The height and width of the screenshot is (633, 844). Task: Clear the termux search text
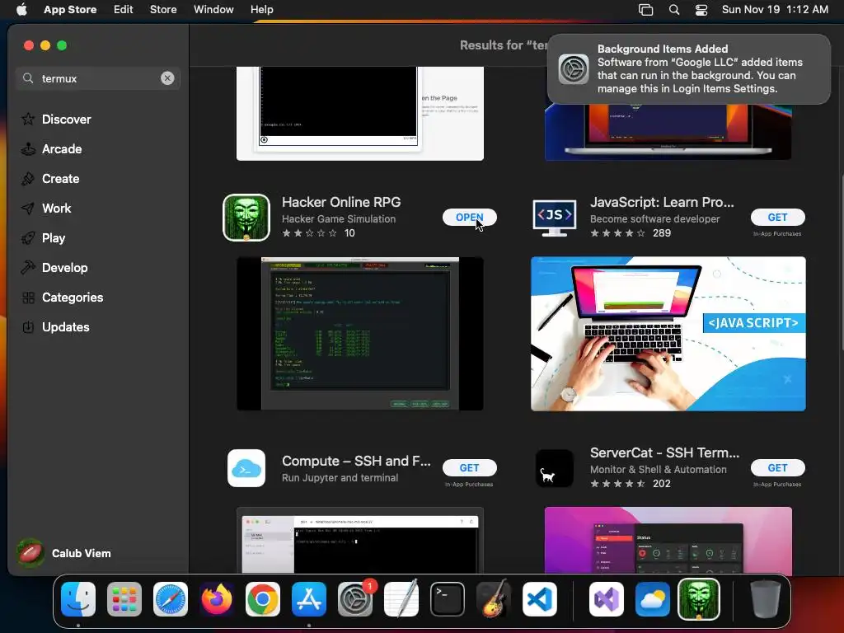[x=167, y=78]
